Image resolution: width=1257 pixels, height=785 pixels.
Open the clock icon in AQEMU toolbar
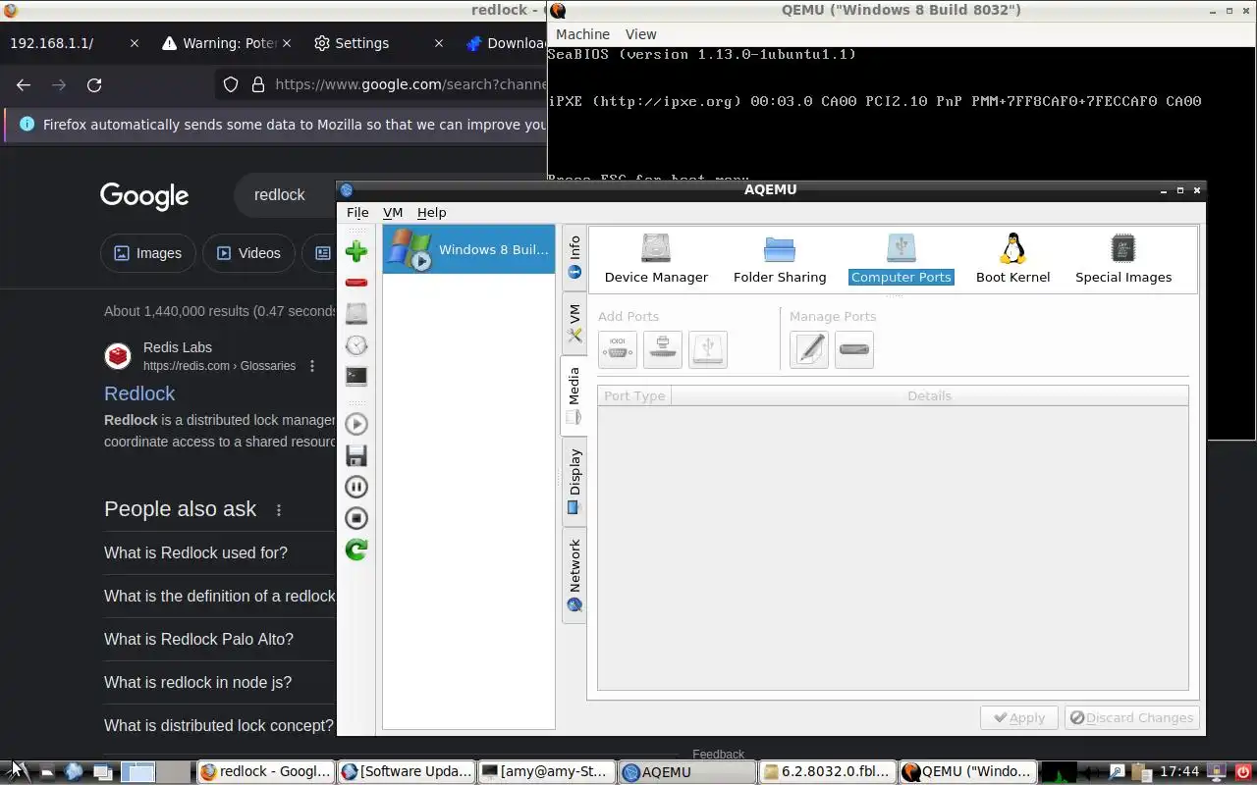coord(356,344)
